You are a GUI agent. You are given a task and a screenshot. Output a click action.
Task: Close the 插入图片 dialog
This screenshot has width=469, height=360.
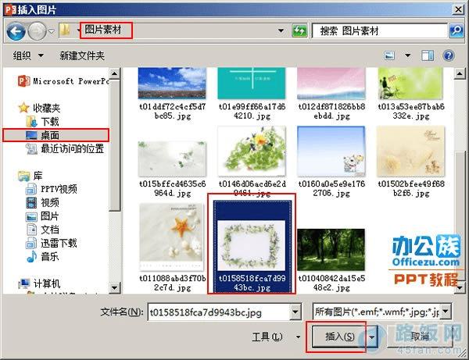[458, 9]
